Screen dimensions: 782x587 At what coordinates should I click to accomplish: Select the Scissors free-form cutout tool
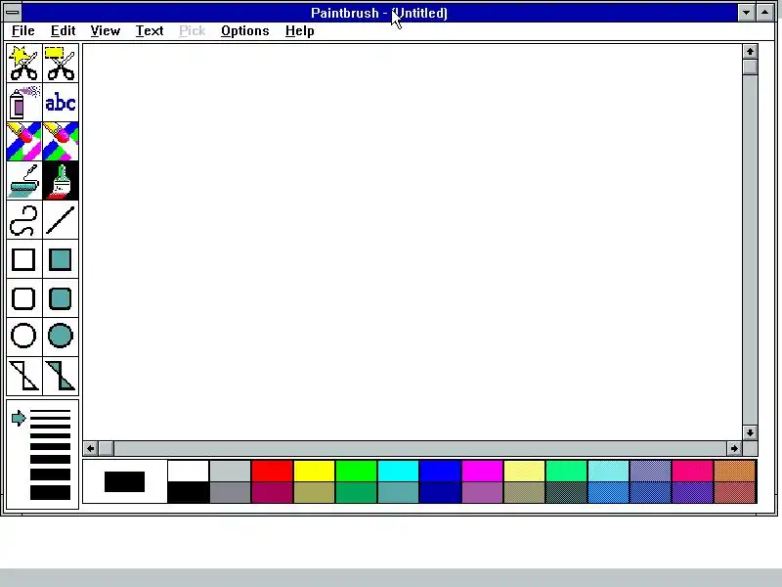(x=23, y=64)
